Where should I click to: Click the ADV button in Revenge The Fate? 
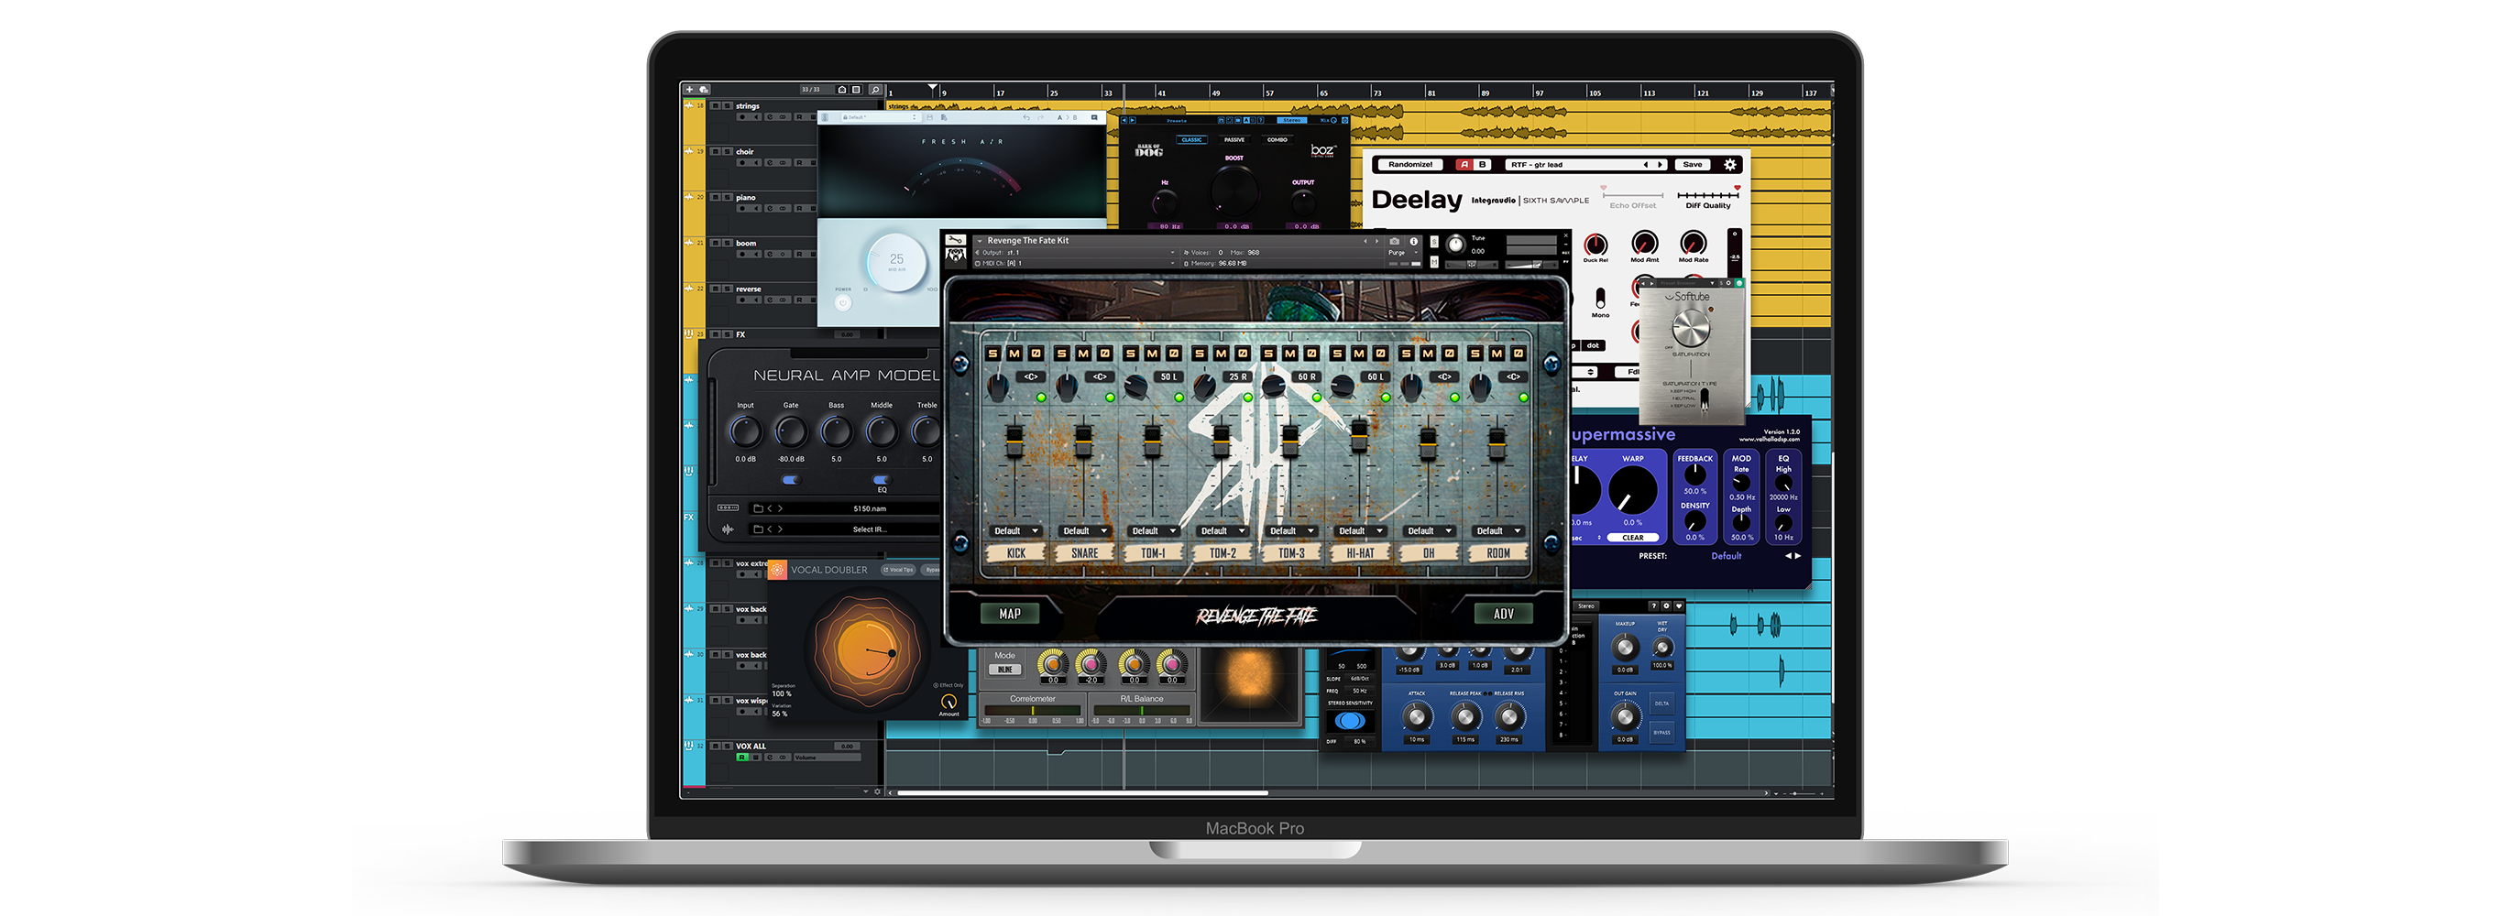pyautogui.click(x=1503, y=614)
